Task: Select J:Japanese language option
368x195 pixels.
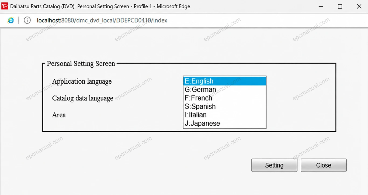Action: coord(225,123)
